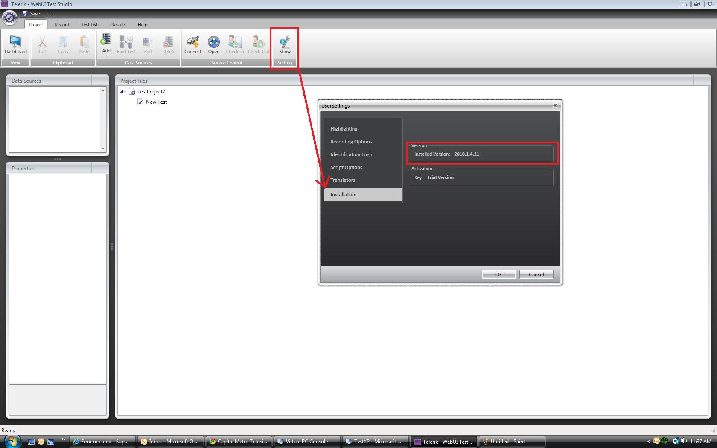The width and height of the screenshot is (717, 448).
Task: Click the Connect source control icon
Action: pyautogui.click(x=193, y=45)
